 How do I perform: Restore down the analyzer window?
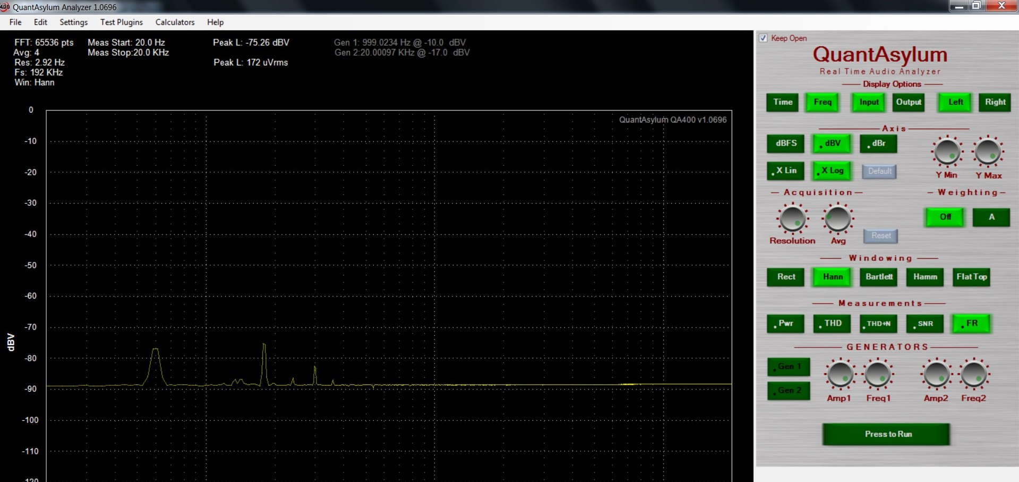[x=976, y=6]
